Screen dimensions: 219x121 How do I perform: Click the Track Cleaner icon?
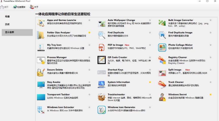(x=162, y=85)
